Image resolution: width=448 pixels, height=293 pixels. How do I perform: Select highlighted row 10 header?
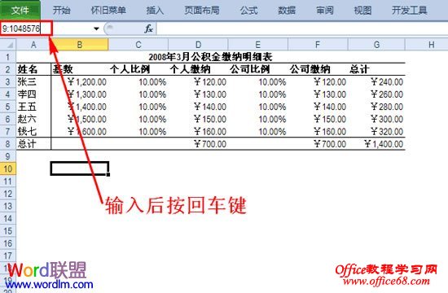pos(8,168)
